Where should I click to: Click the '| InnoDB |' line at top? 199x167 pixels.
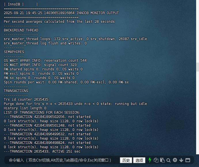tap(21, 4)
